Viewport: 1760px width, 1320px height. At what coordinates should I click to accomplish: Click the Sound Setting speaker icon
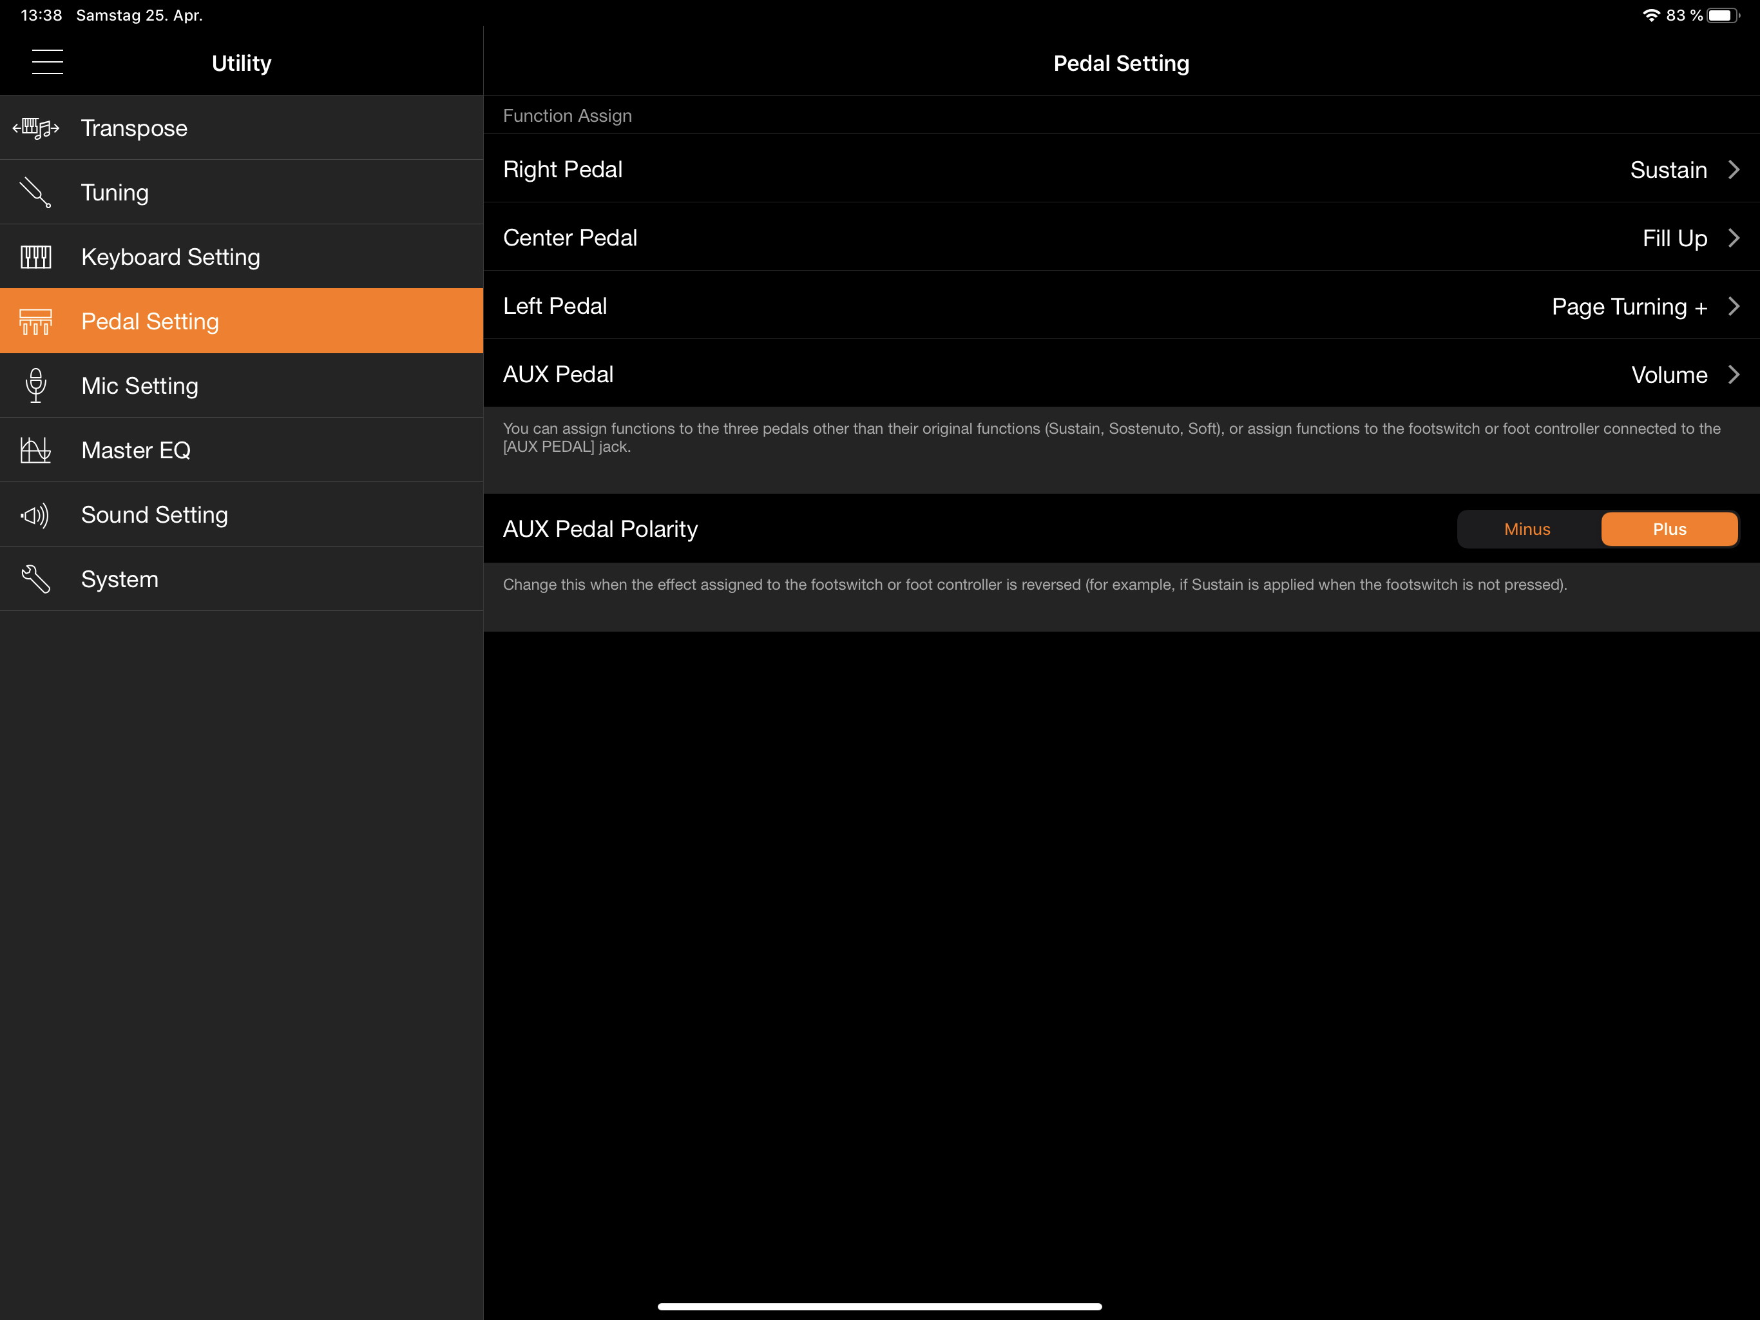pyautogui.click(x=36, y=515)
